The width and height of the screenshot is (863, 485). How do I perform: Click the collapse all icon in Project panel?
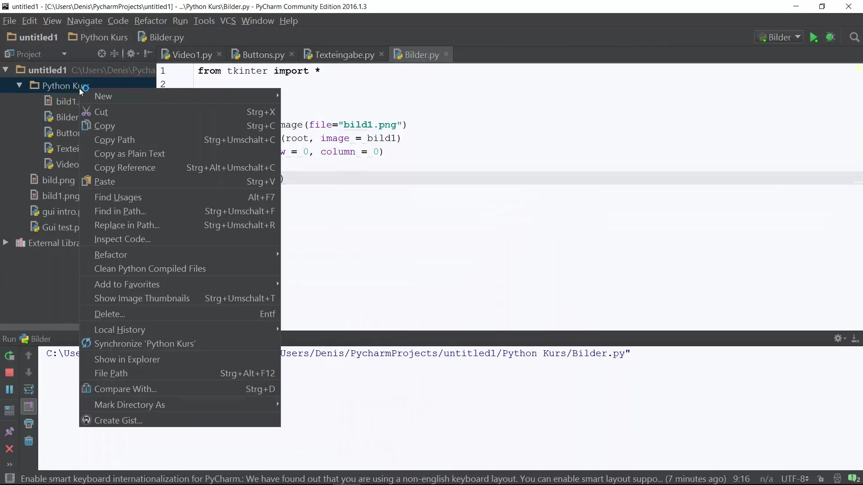[115, 54]
